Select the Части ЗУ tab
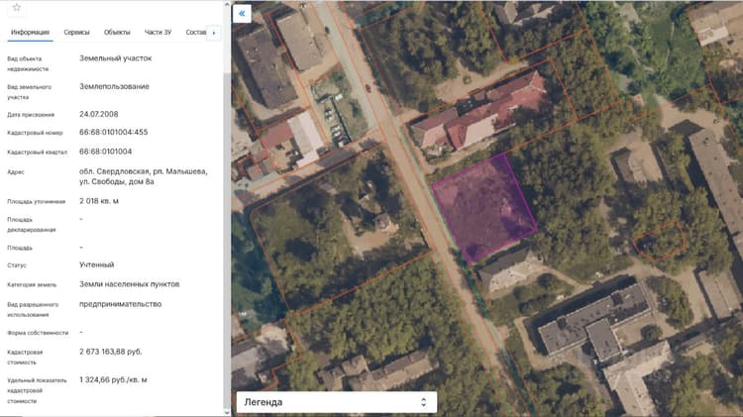This screenshot has width=743, height=417. click(158, 33)
